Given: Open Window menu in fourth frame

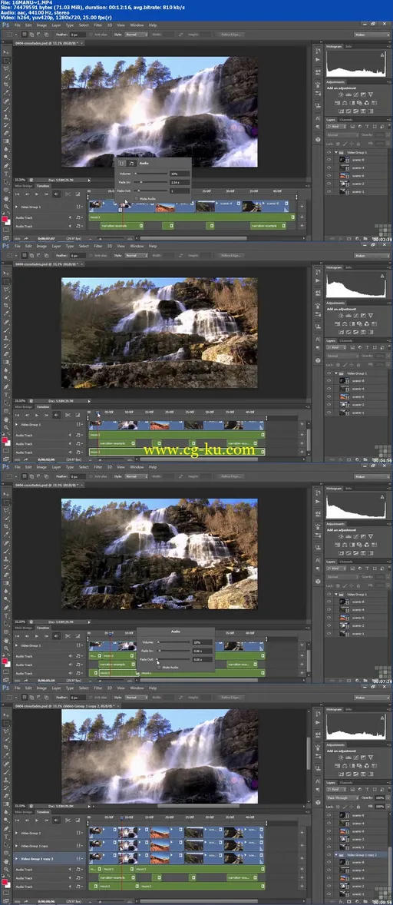Looking at the screenshot, I should (137, 688).
